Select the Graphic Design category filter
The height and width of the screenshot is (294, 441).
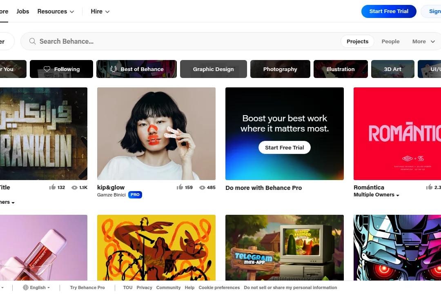pos(213,69)
